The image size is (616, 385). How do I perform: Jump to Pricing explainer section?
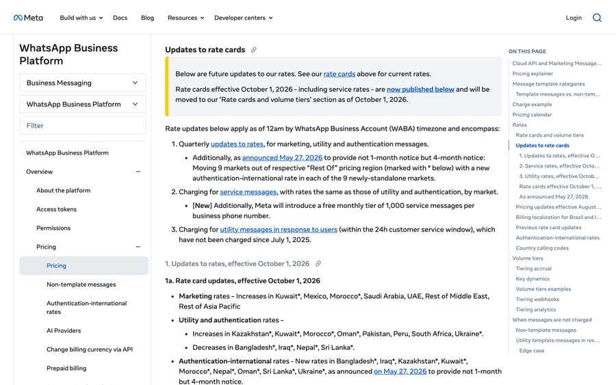532,73
